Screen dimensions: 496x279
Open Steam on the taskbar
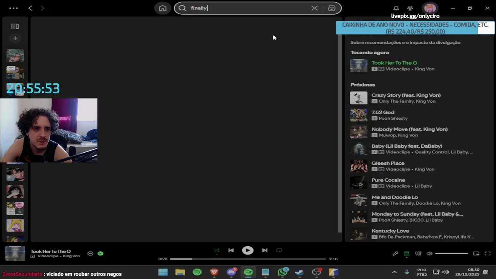coord(299,272)
